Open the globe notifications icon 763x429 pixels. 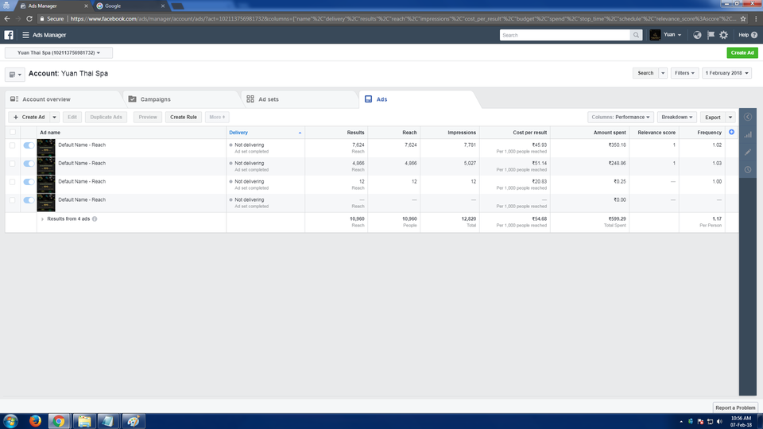point(697,35)
